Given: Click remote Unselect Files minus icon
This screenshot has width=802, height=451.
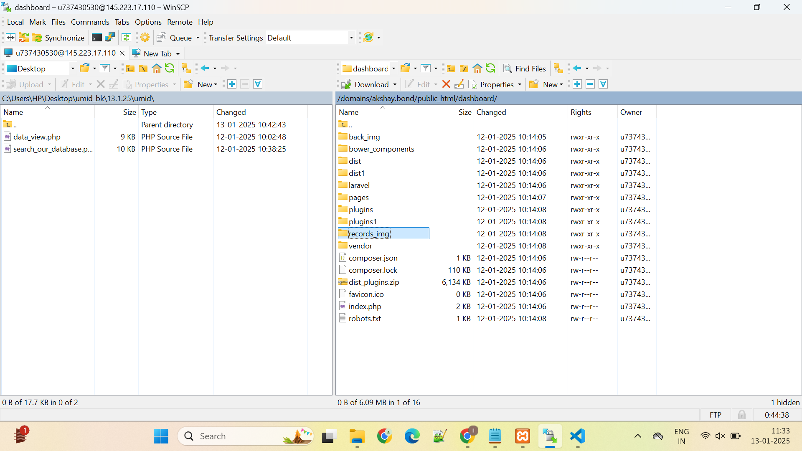Looking at the screenshot, I should click(590, 84).
